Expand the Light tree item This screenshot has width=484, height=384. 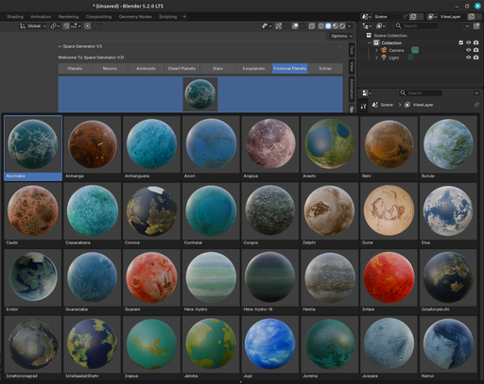[376, 58]
